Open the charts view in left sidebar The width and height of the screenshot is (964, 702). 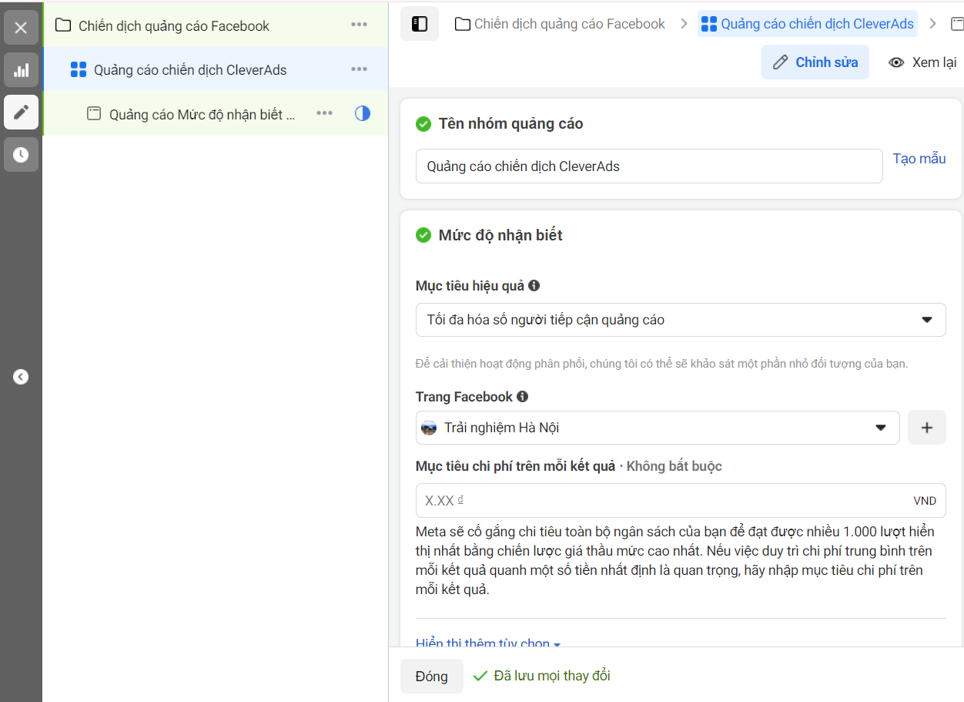(x=21, y=70)
